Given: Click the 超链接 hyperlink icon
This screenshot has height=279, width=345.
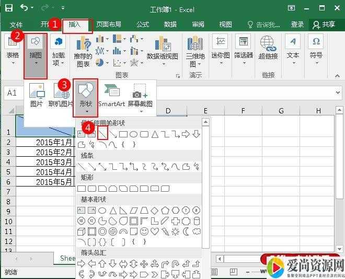Looking at the screenshot, I should (268, 48).
